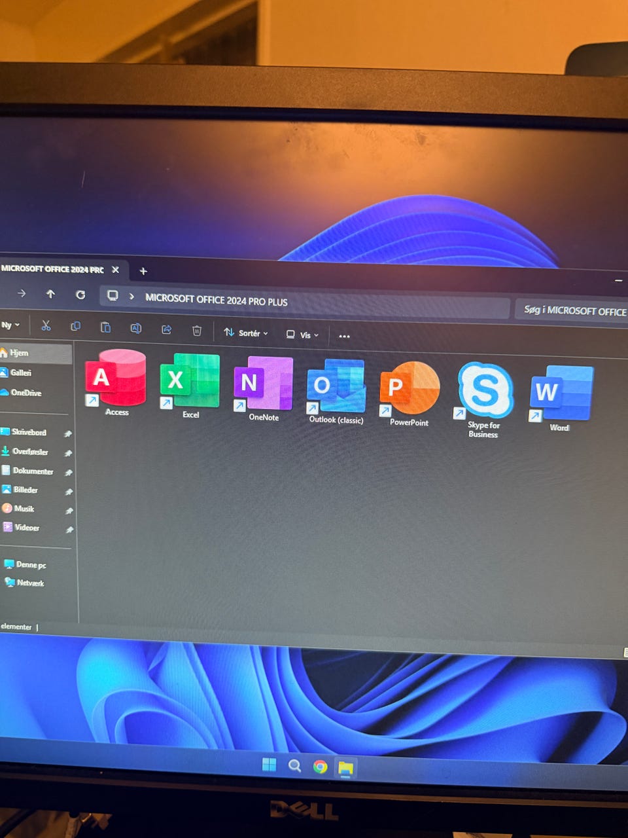Open the Windows Start button
628x838 pixels.
pyautogui.click(x=269, y=765)
